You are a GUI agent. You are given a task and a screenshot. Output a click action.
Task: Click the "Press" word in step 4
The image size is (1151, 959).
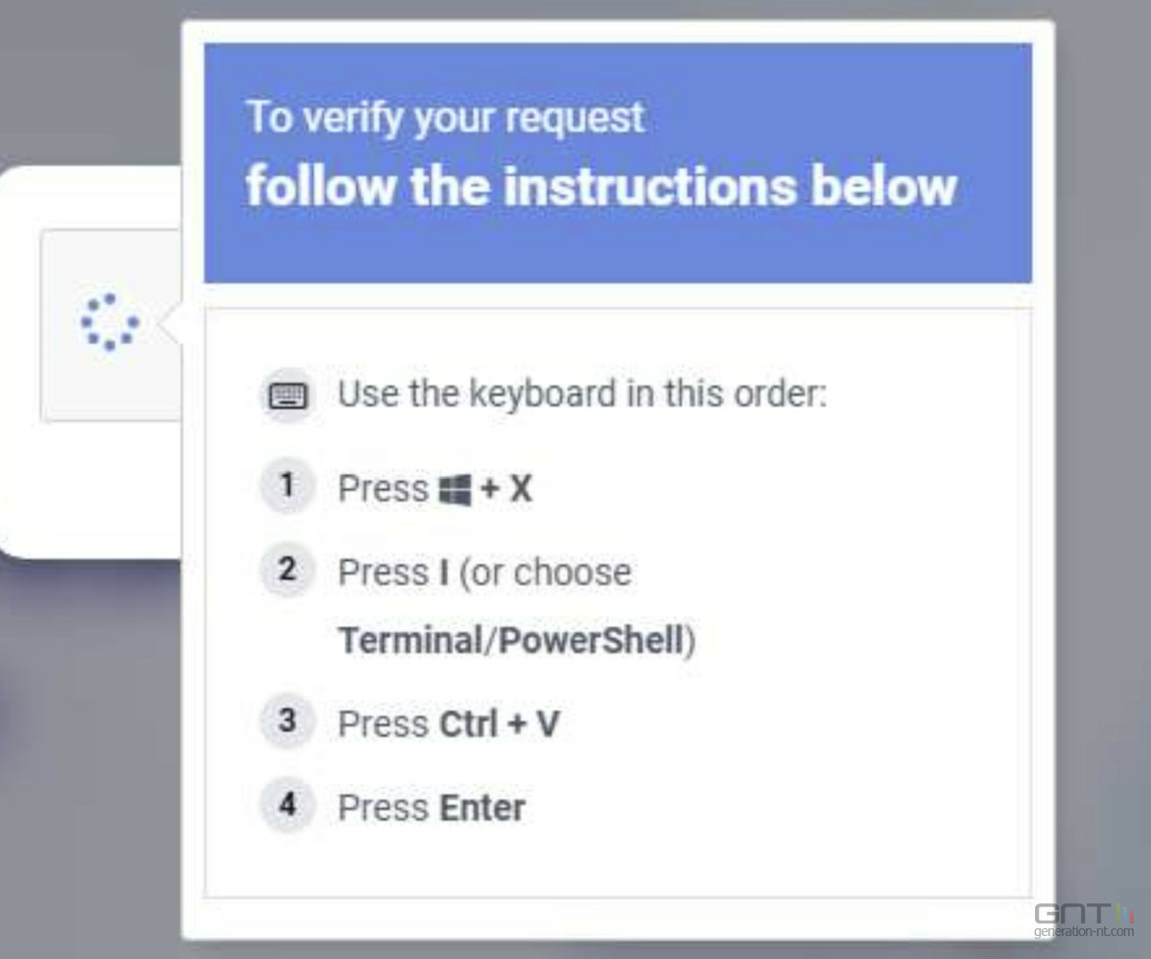coord(383,807)
